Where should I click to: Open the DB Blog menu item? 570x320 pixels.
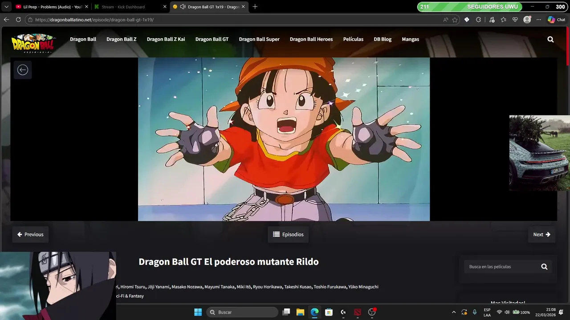(x=383, y=39)
